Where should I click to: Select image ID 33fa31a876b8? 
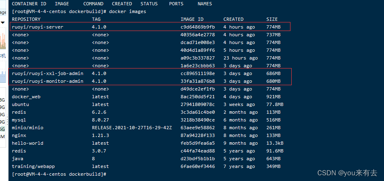pos(198,81)
